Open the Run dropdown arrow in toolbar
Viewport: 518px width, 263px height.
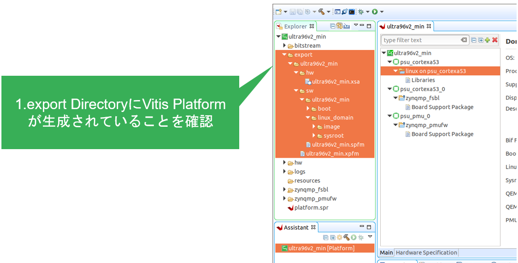tap(382, 12)
